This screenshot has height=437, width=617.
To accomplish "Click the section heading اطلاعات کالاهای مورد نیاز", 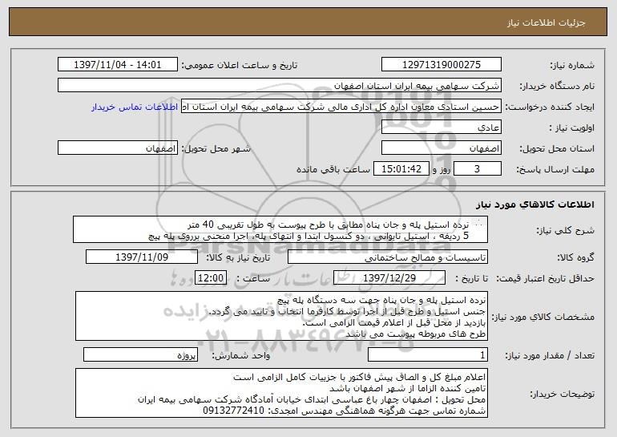I will tap(535, 204).
